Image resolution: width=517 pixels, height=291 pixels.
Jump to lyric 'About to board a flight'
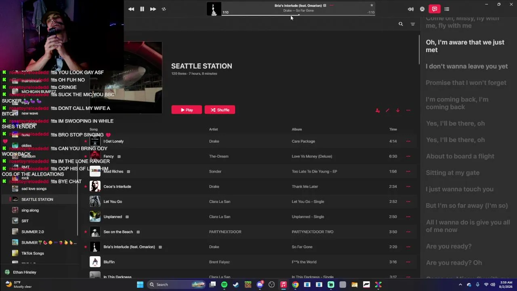[x=460, y=156]
